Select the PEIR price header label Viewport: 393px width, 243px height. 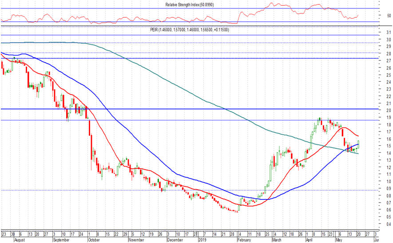click(189, 29)
